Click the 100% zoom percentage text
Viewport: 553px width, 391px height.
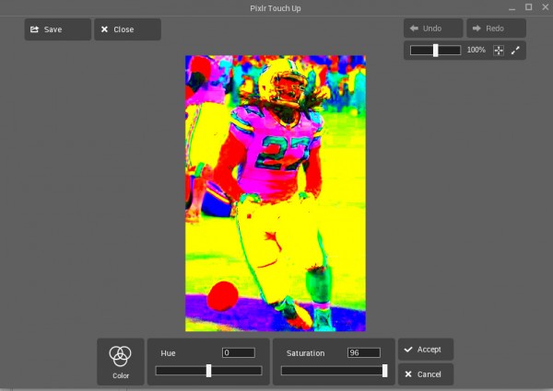click(x=477, y=50)
